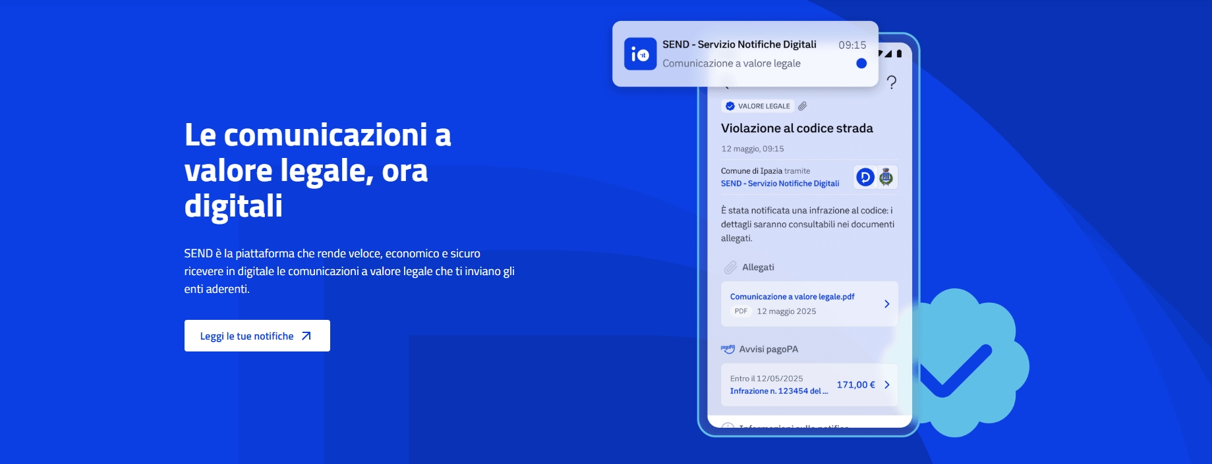Click the Avvisi pagoPA section label
The width and height of the screenshot is (1212, 464).
(768, 349)
